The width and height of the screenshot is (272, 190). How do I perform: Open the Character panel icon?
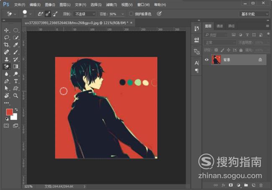coord(197,63)
